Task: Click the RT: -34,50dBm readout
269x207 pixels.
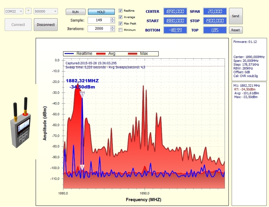Action: 245,89
